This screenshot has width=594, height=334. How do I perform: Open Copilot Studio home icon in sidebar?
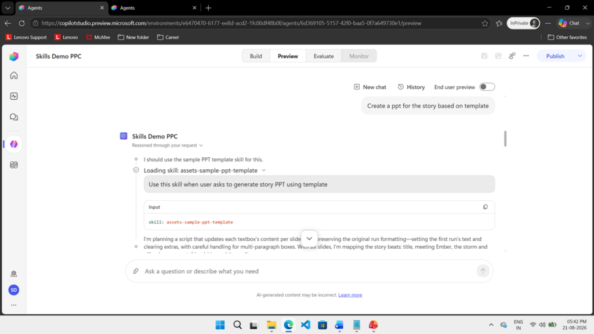pyautogui.click(x=14, y=75)
